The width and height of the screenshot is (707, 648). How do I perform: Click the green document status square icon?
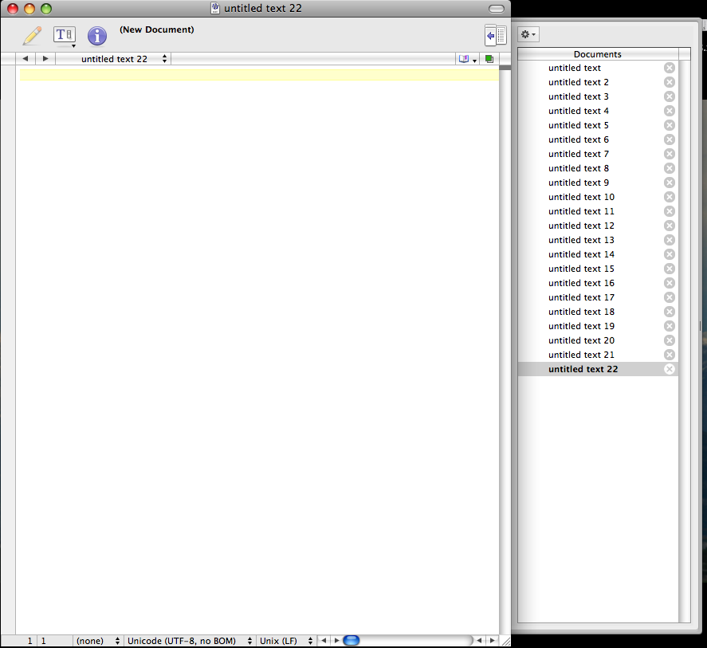pos(489,59)
